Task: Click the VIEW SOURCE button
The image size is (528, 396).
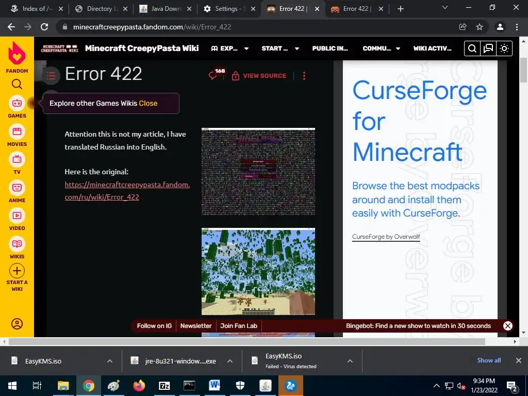Action: coord(259,76)
